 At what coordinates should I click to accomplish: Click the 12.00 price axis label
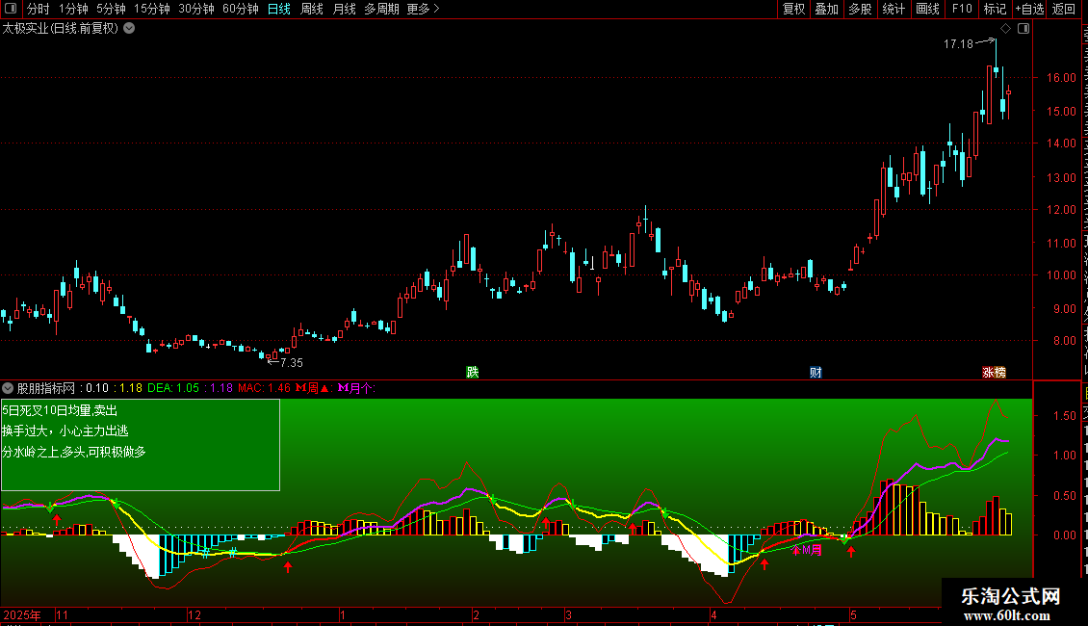pos(1062,210)
